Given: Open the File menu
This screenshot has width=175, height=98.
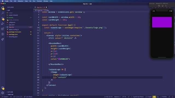Looking at the screenshot, I should click(11, 1).
